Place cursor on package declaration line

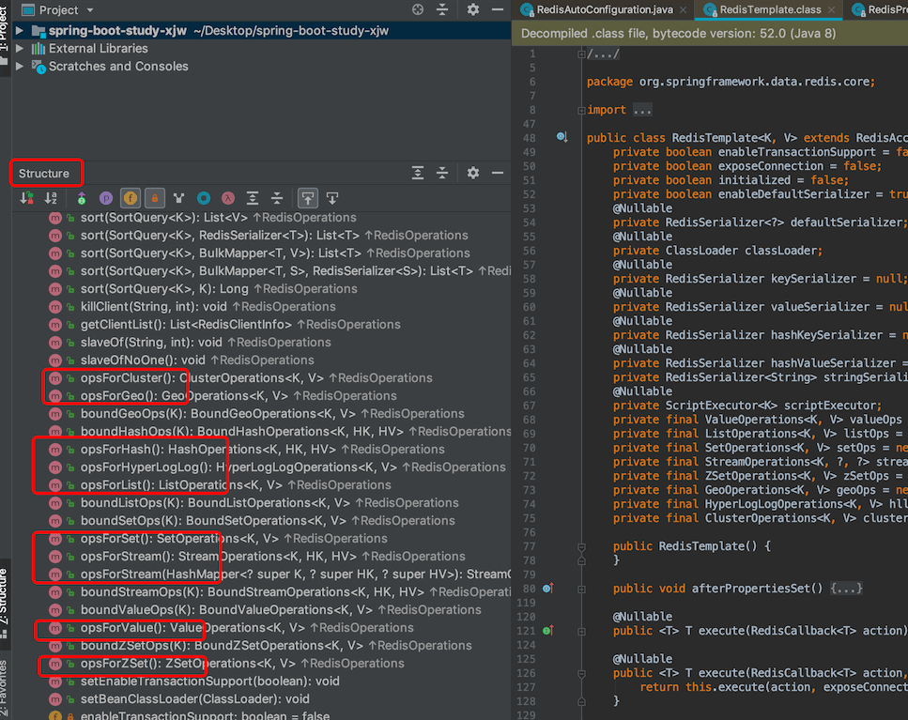click(731, 82)
